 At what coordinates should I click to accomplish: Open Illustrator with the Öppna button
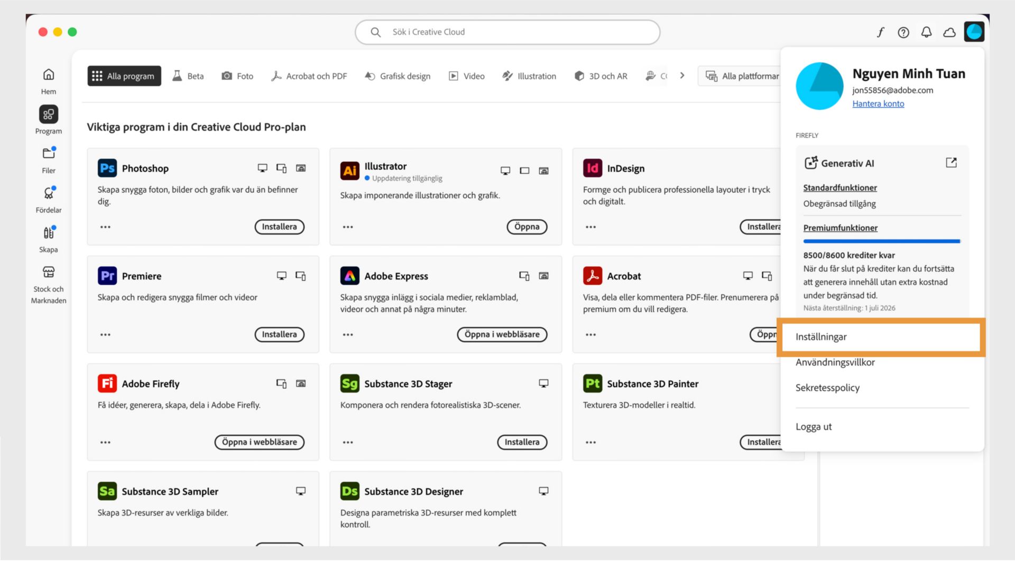click(x=527, y=227)
